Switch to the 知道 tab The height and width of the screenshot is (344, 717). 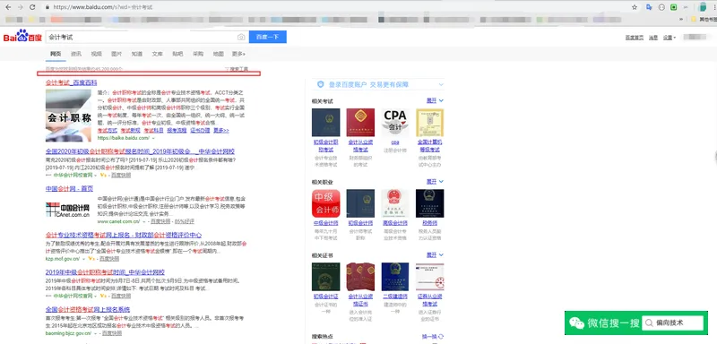pyautogui.click(x=137, y=54)
